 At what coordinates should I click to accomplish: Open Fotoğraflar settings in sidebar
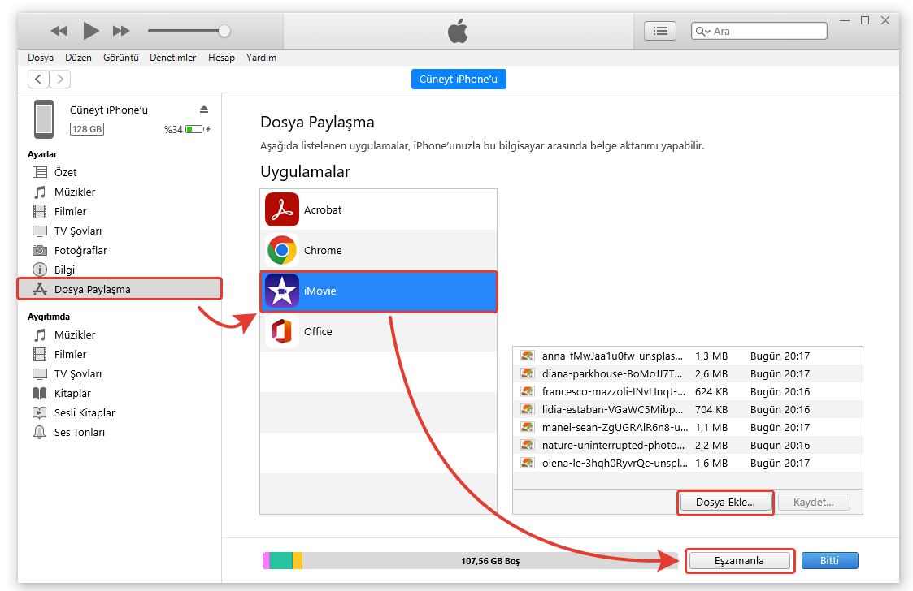80,250
